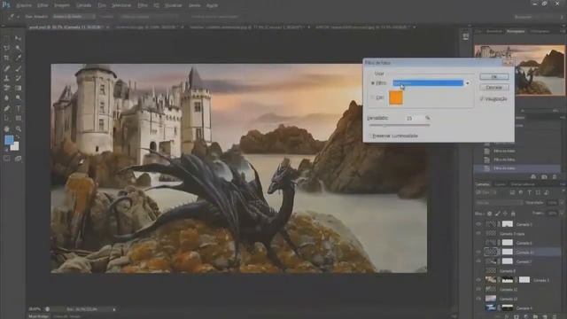The image size is (567, 319).
Task: Select the Blur tool
Action: pos(6,98)
